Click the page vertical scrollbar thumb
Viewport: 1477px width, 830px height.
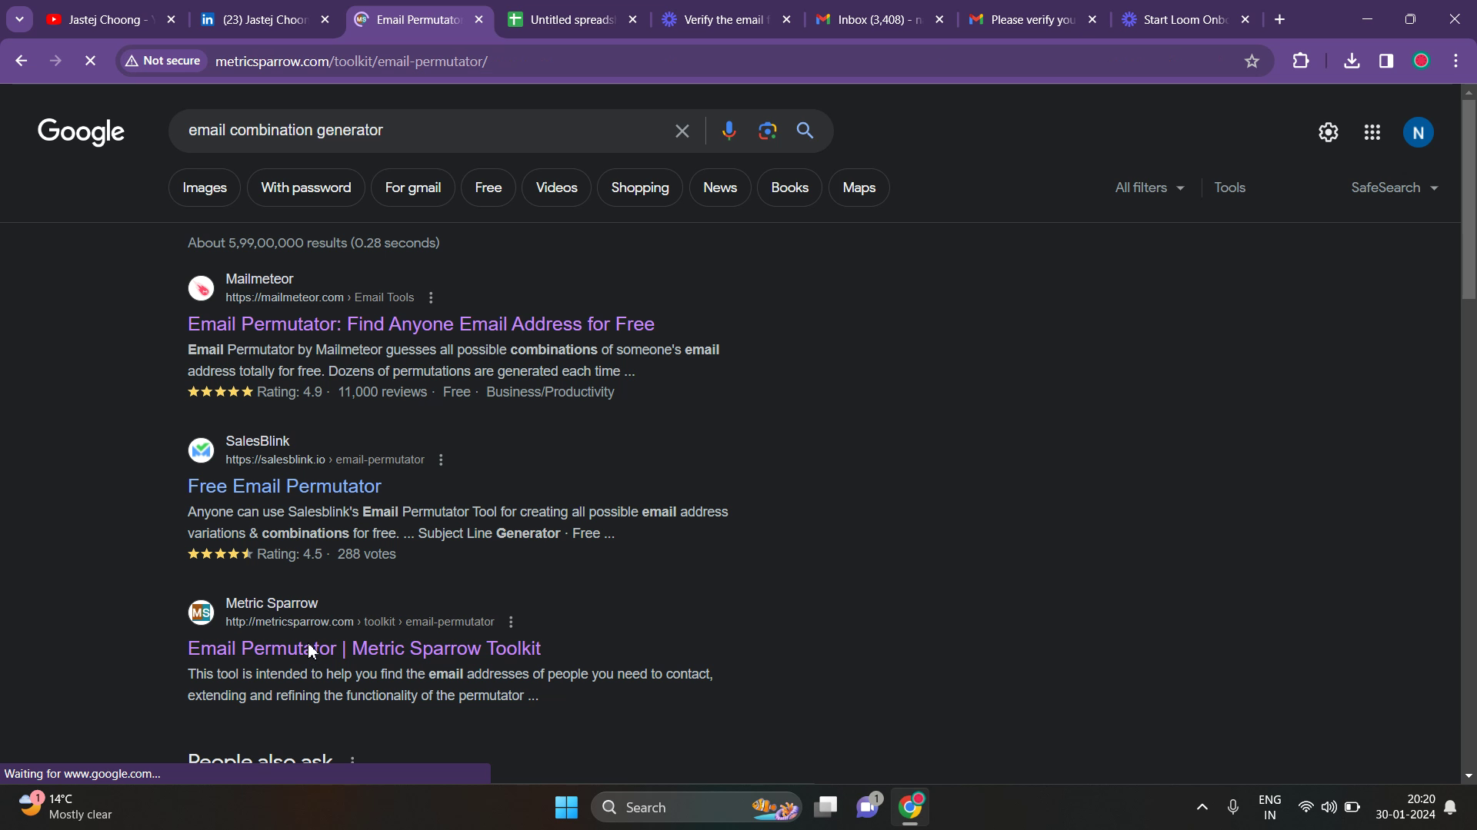pos(1469,200)
